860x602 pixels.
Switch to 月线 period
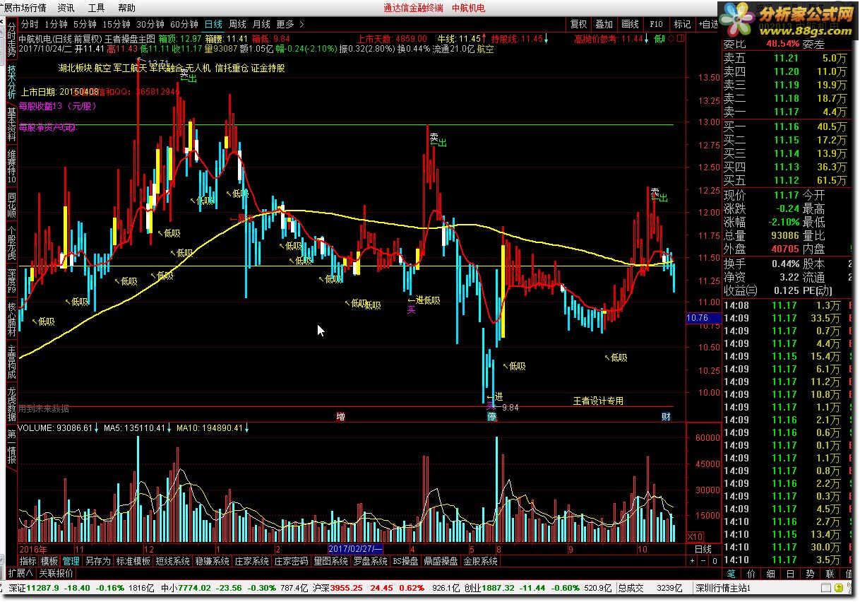(x=261, y=24)
